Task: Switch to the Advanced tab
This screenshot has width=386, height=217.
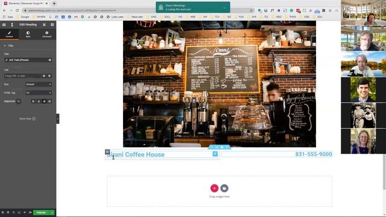Action: 47,34
